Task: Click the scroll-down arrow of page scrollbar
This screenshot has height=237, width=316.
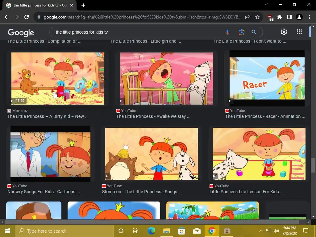Action: point(313,217)
